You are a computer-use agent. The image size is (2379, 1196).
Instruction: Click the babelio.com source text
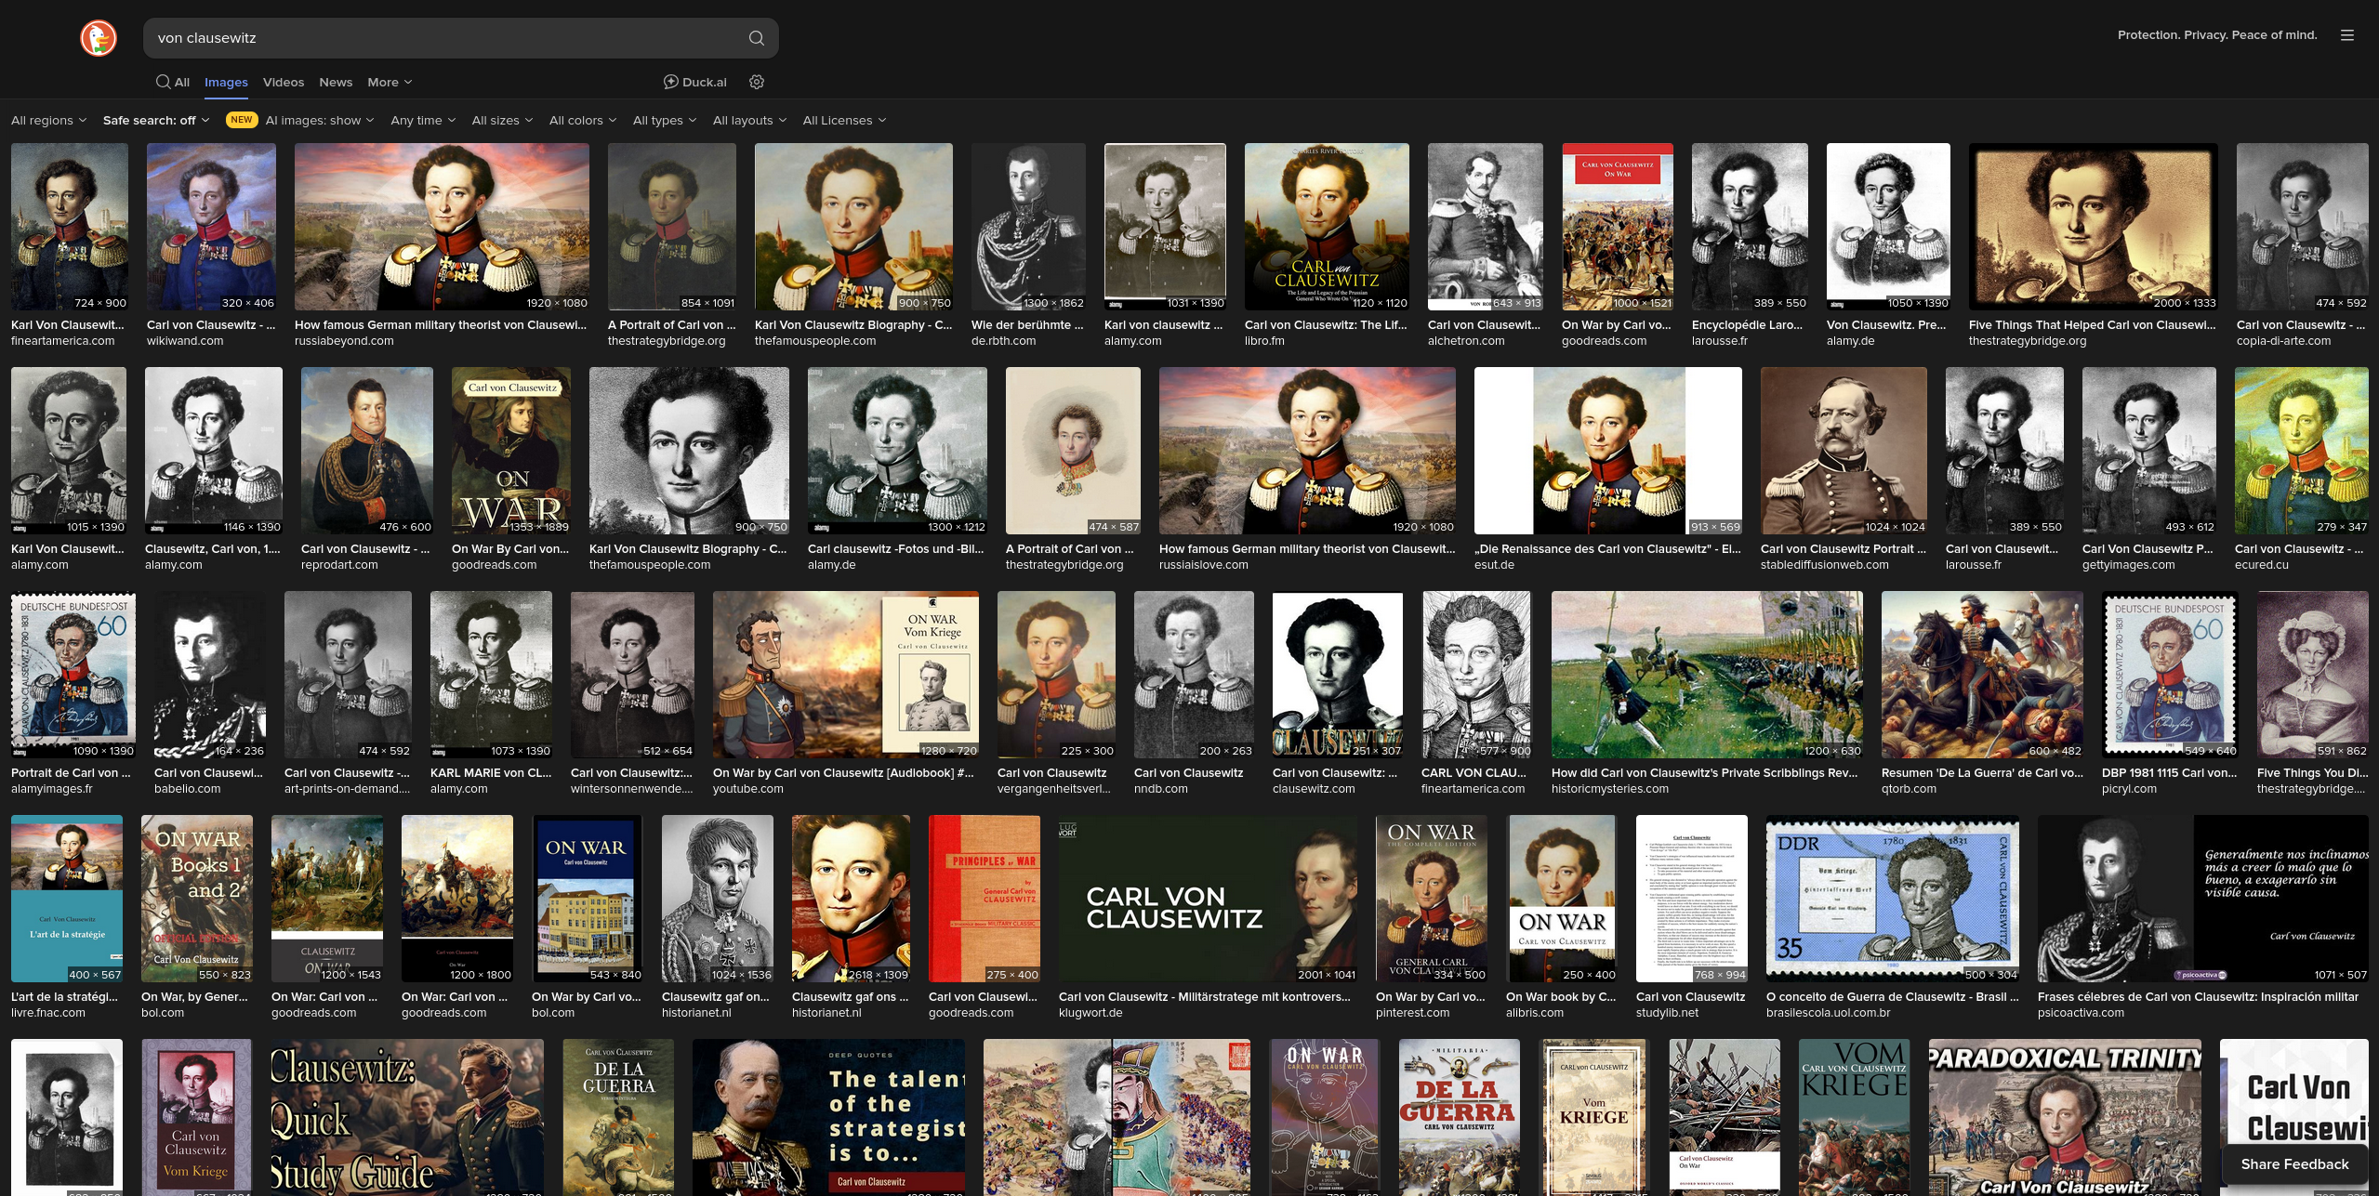tap(187, 789)
